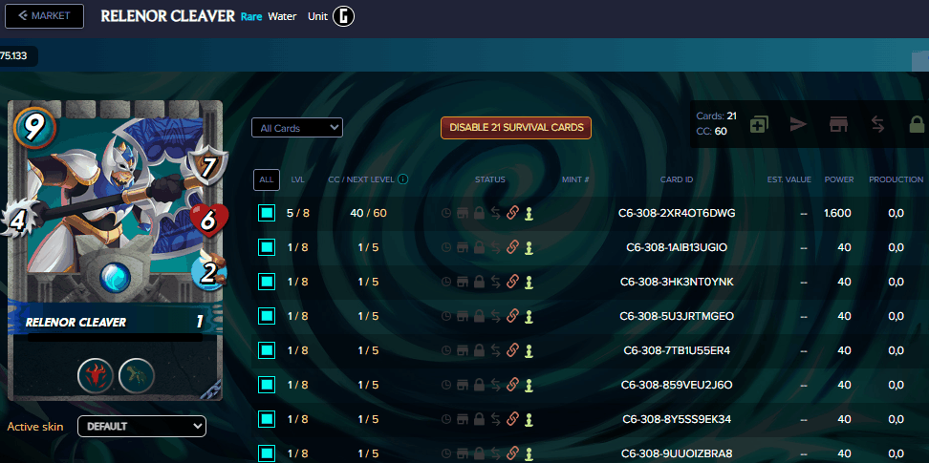Click the Relenor Cleaver card image

click(x=115, y=250)
